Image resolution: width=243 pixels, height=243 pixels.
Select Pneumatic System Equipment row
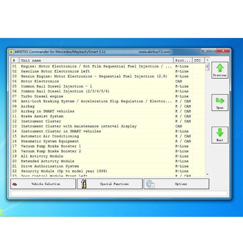pos(108,141)
